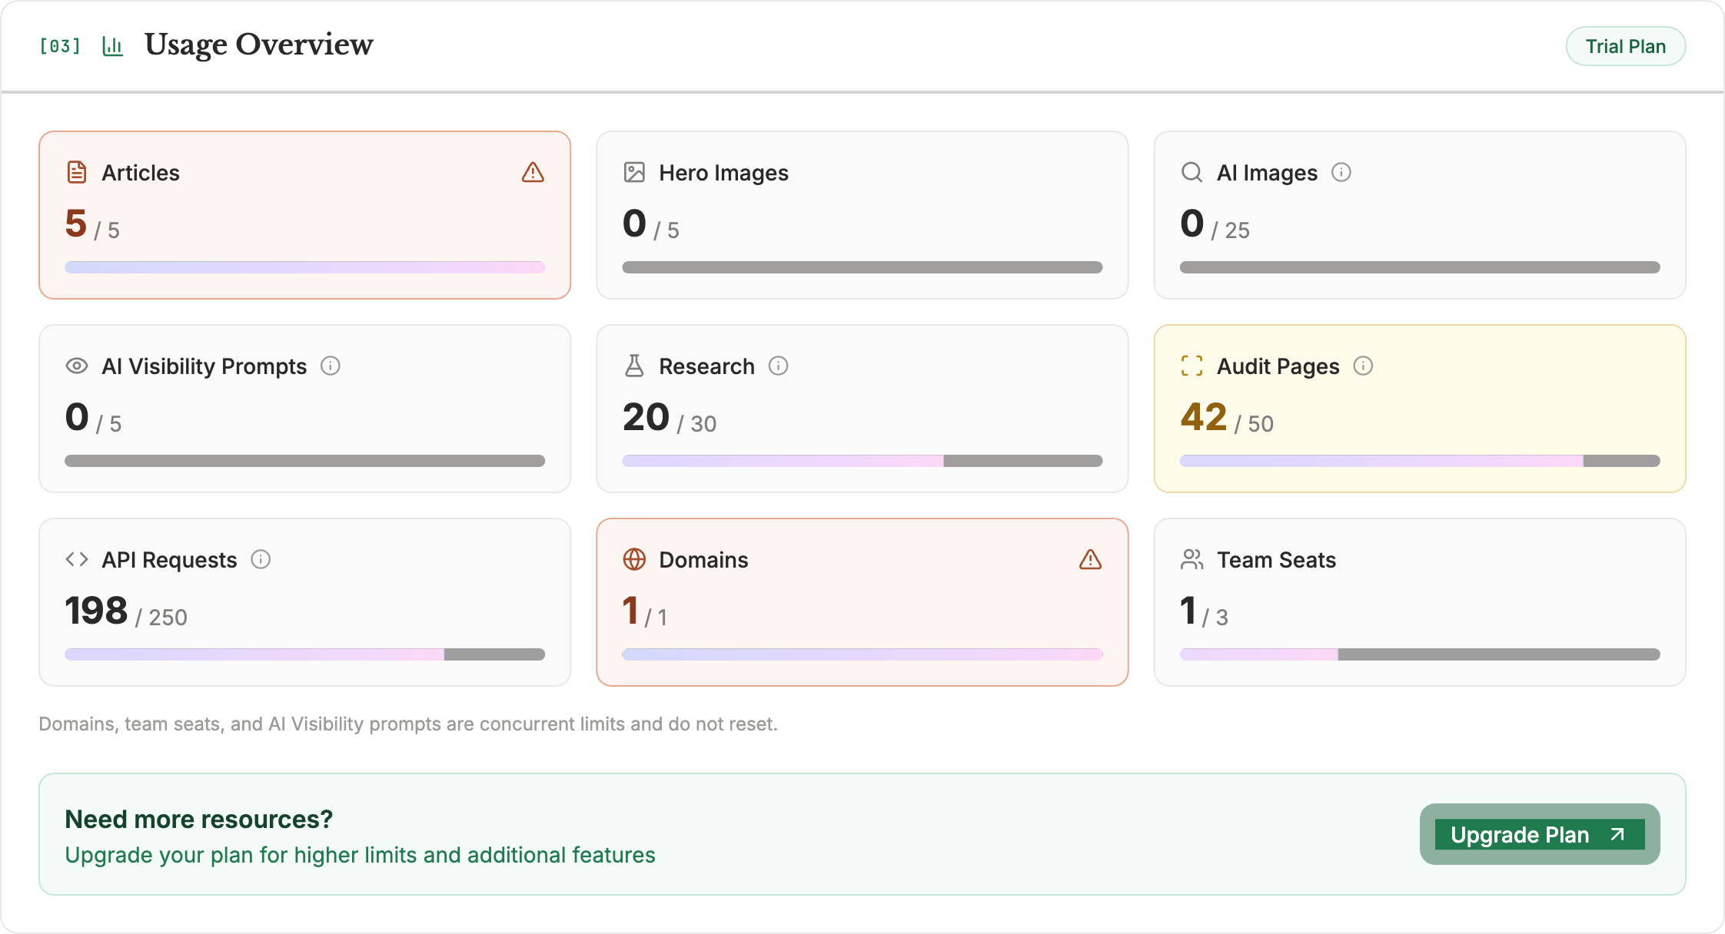Click the Research flask icon

634,366
